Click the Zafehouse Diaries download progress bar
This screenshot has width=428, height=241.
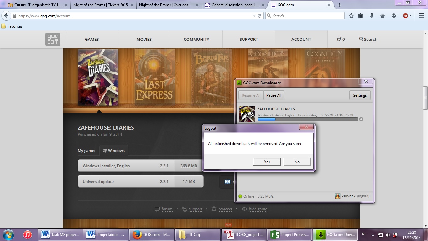(x=308, y=119)
